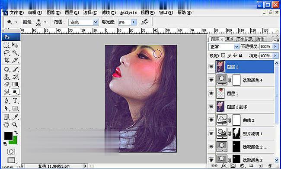Screen dimensions: 281x169
Task: Create new fill or adjustment layer
Action: pyautogui.click(x=242, y=166)
